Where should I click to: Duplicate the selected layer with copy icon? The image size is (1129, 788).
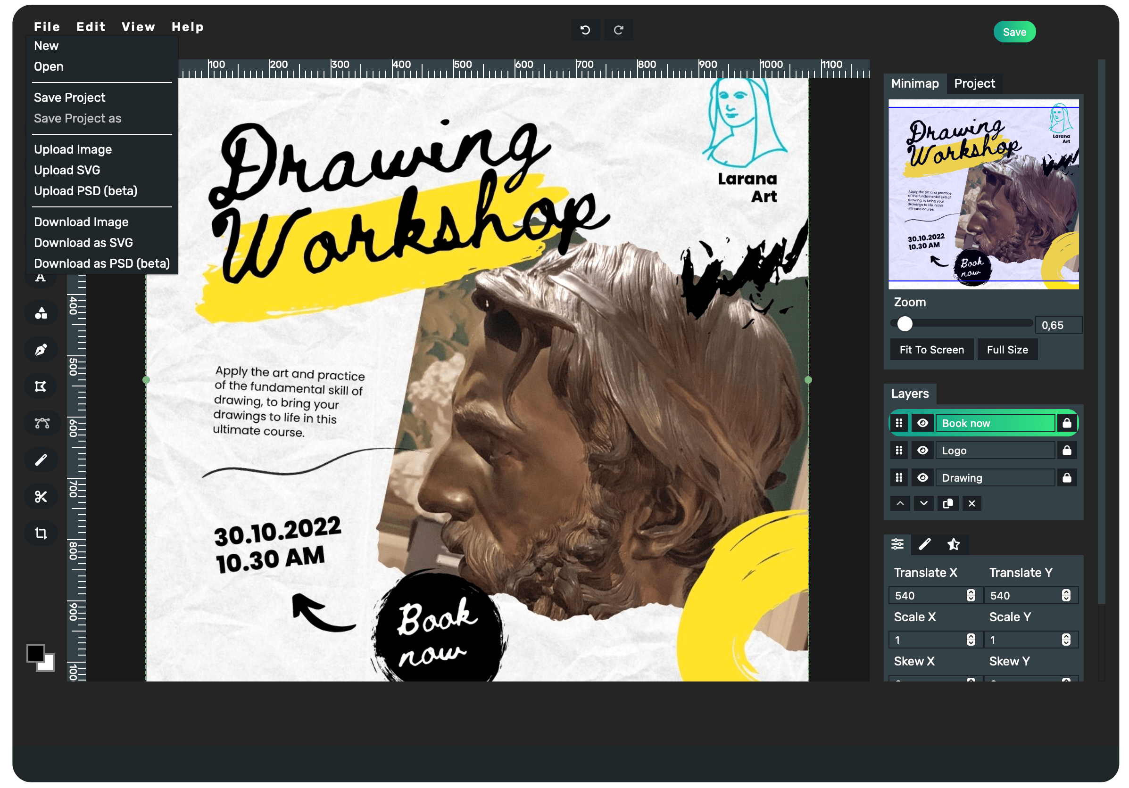[947, 503]
